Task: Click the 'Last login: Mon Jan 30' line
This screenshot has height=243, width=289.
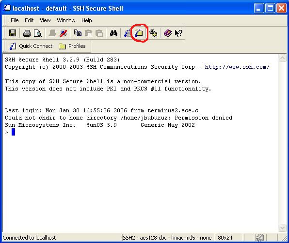Action: 101,110
